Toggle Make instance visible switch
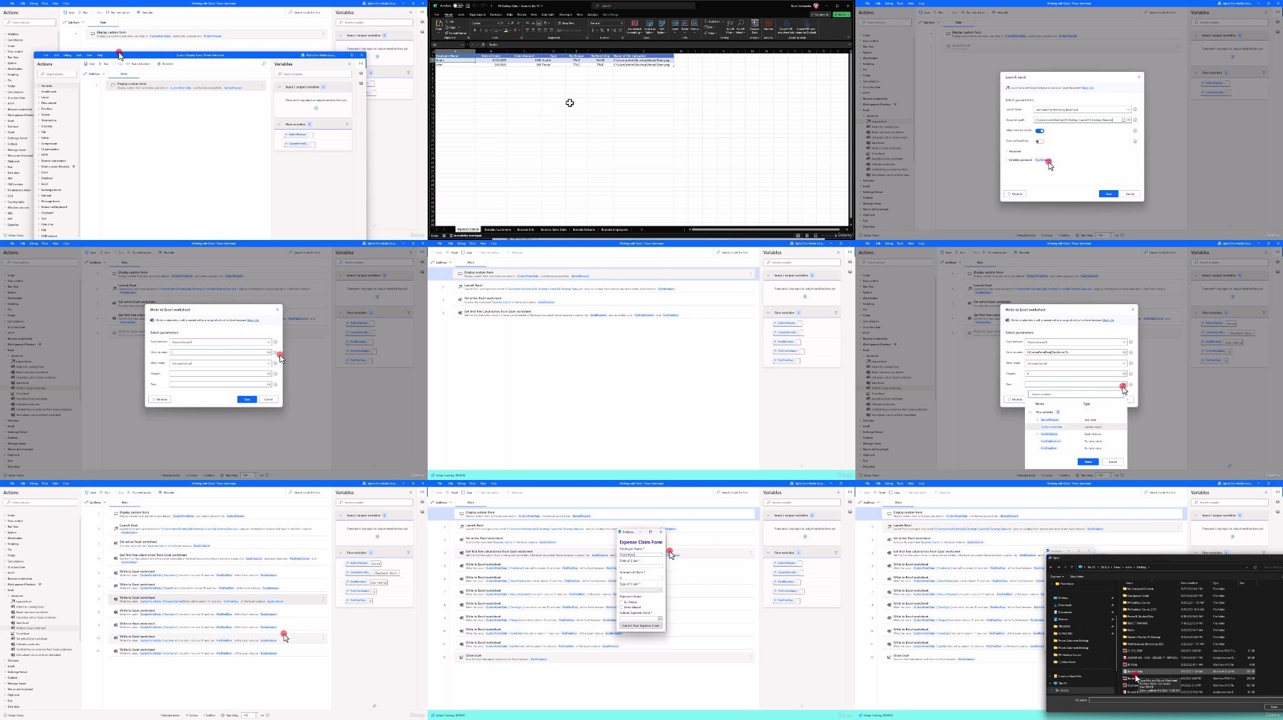This screenshot has height=720, width=1283. click(1040, 131)
